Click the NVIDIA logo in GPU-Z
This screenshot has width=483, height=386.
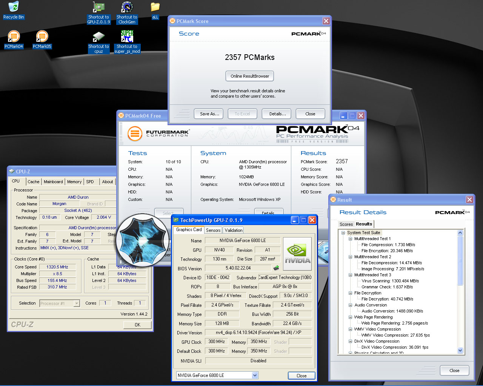click(x=297, y=254)
